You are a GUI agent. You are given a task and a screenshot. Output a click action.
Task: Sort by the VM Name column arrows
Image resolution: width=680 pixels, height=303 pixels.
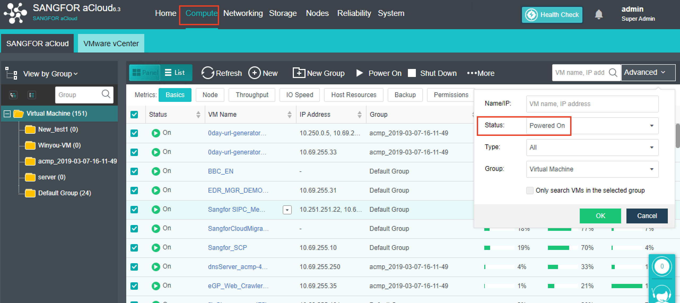[x=289, y=114]
